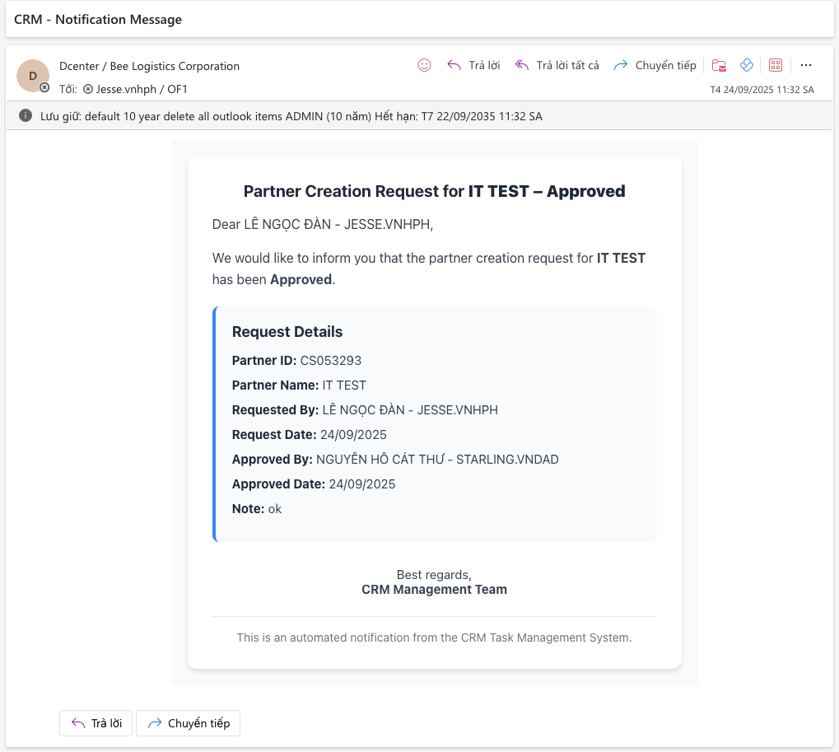Open the red move-to-folder icon
The image size is (839, 752).
[x=720, y=64]
